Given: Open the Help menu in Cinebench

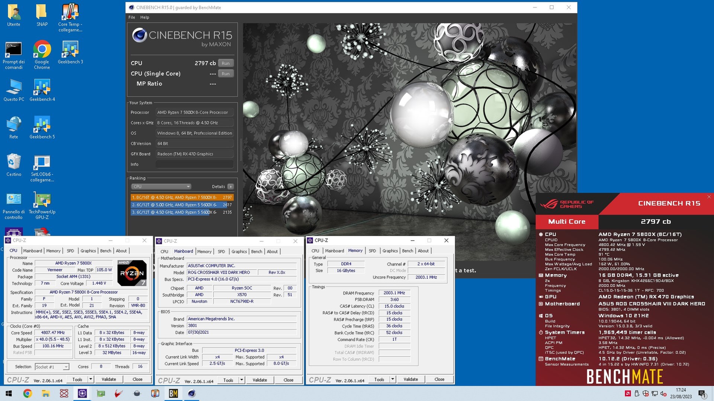Looking at the screenshot, I should [x=145, y=17].
